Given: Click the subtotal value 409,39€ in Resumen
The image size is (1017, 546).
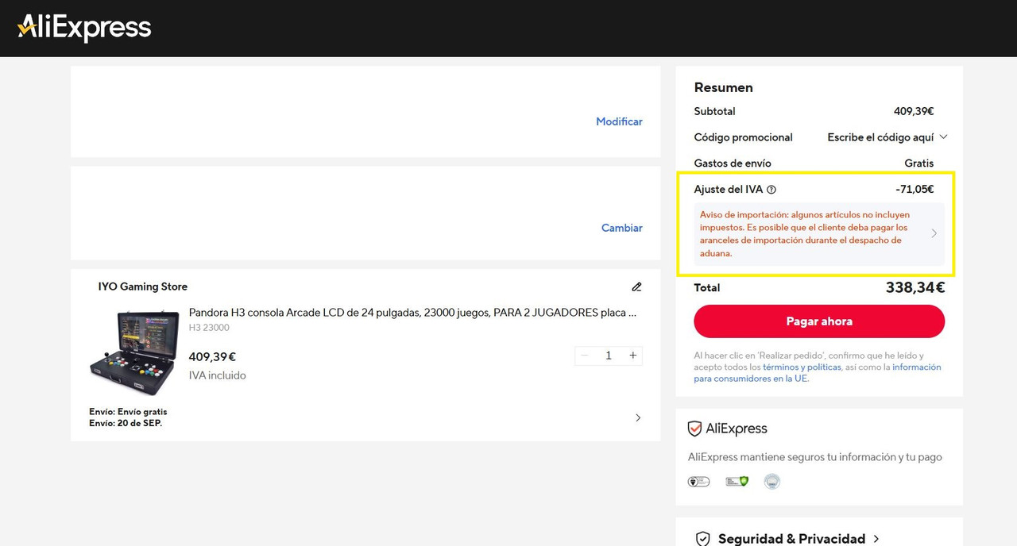Looking at the screenshot, I should tap(914, 111).
